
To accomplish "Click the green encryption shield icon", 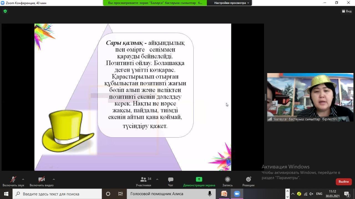I will (5, 11).
